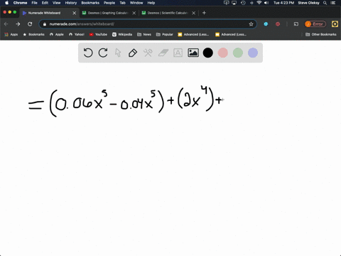The image size is (341, 256).
Task: Choose the text box tool
Action: click(x=178, y=53)
